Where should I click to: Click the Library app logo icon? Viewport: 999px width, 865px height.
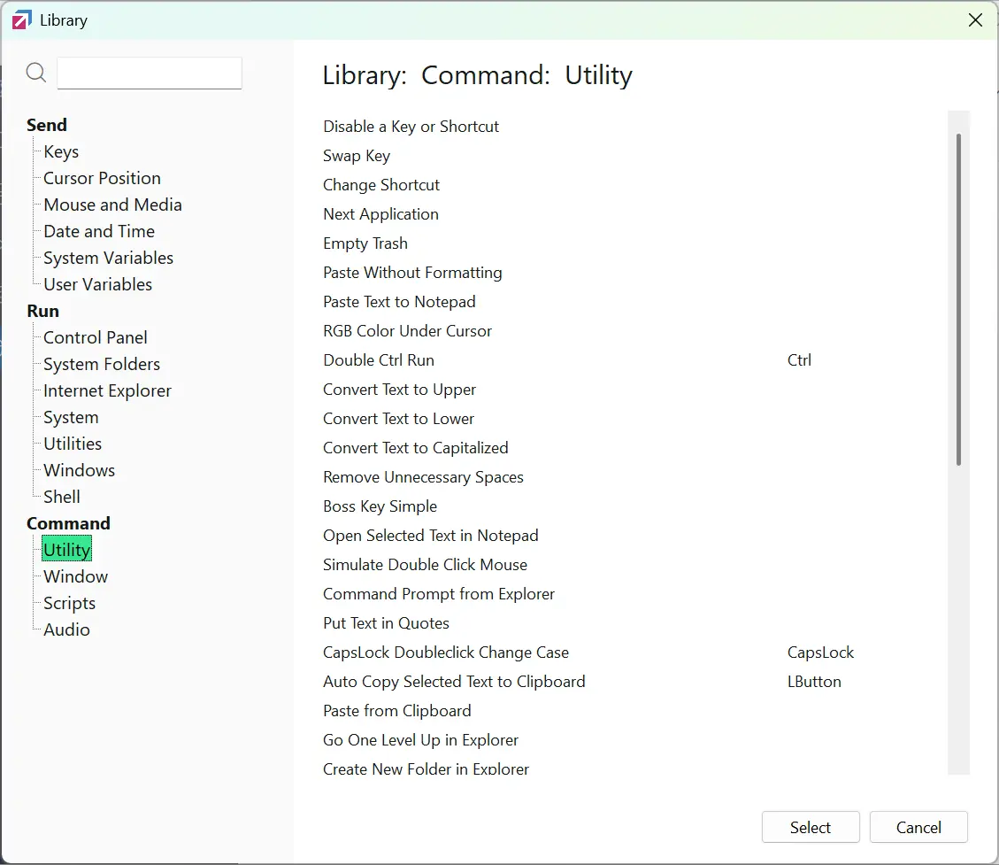point(21,20)
